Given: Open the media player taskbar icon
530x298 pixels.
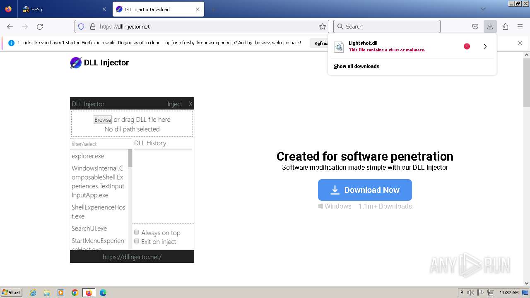Looking at the screenshot, I should tap(61, 293).
